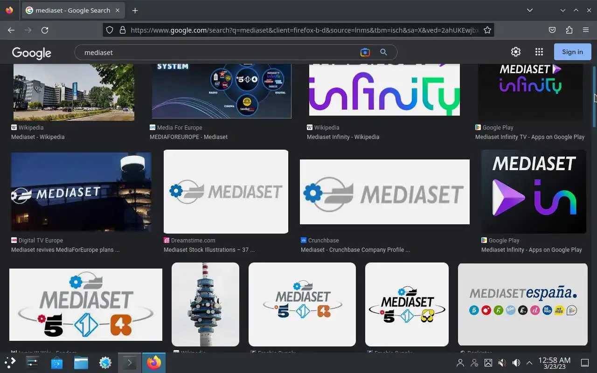Click Mediaset Infinity dark logo thumbnail
The height and width of the screenshot is (373, 597).
pos(530,92)
